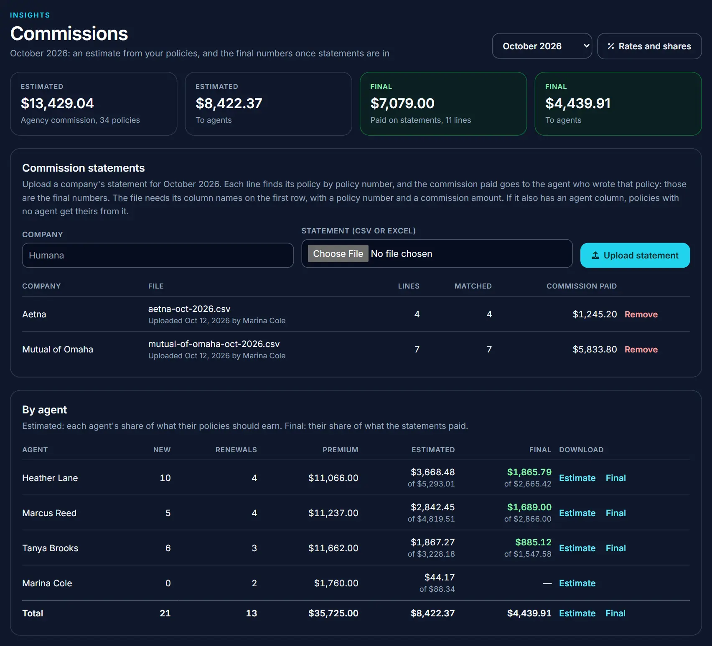Download Heather Lane's Final report
Screen dimensions: 712x646
pyautogui.click(x=615, y=478)
